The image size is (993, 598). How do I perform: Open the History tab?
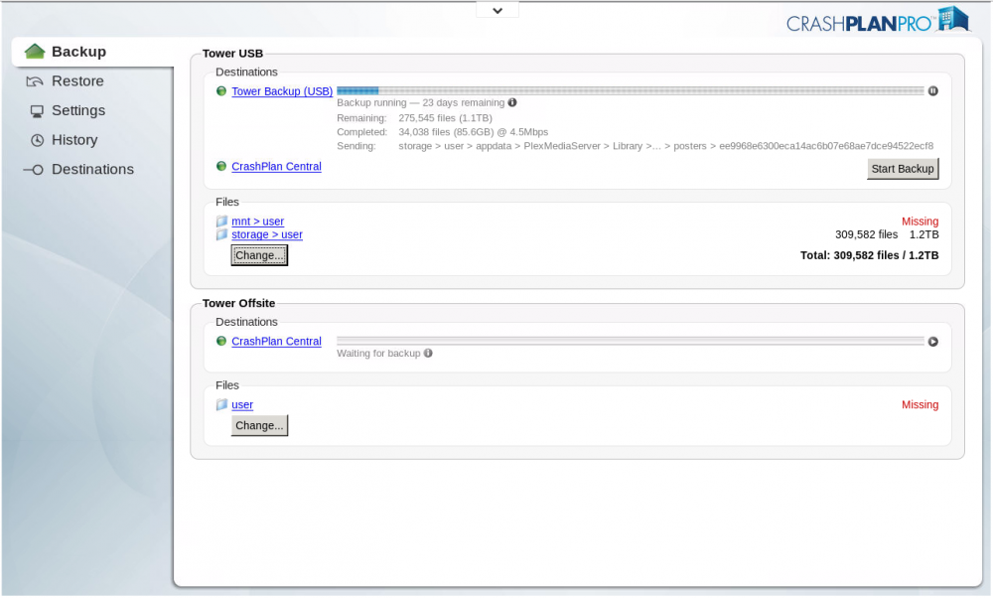point(74,140)
